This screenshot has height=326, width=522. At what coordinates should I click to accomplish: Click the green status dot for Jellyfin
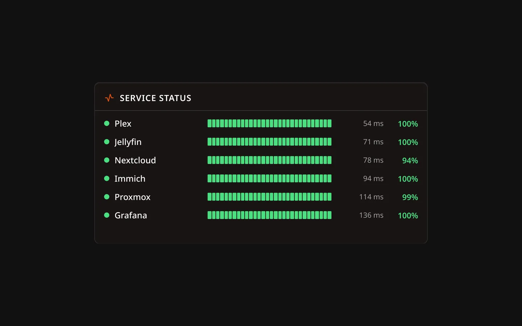[x=107, y=142]
